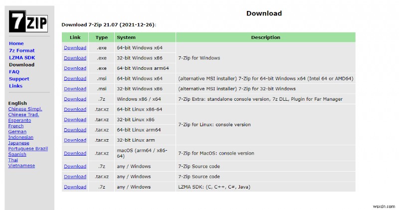The height and width of the screenshot is (210, 399).
Task: Click the 'macOS (arm64 / x86-64)' system cell
Action: (145, 153)
